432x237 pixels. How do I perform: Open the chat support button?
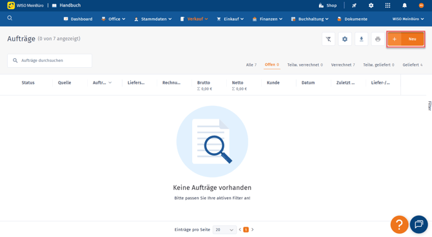coord(418,224)
